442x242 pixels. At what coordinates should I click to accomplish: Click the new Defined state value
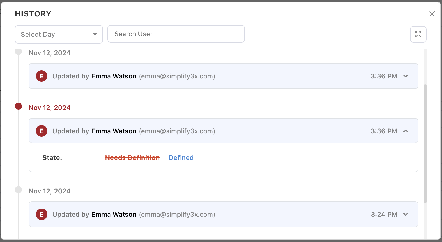tap(181, 158)
